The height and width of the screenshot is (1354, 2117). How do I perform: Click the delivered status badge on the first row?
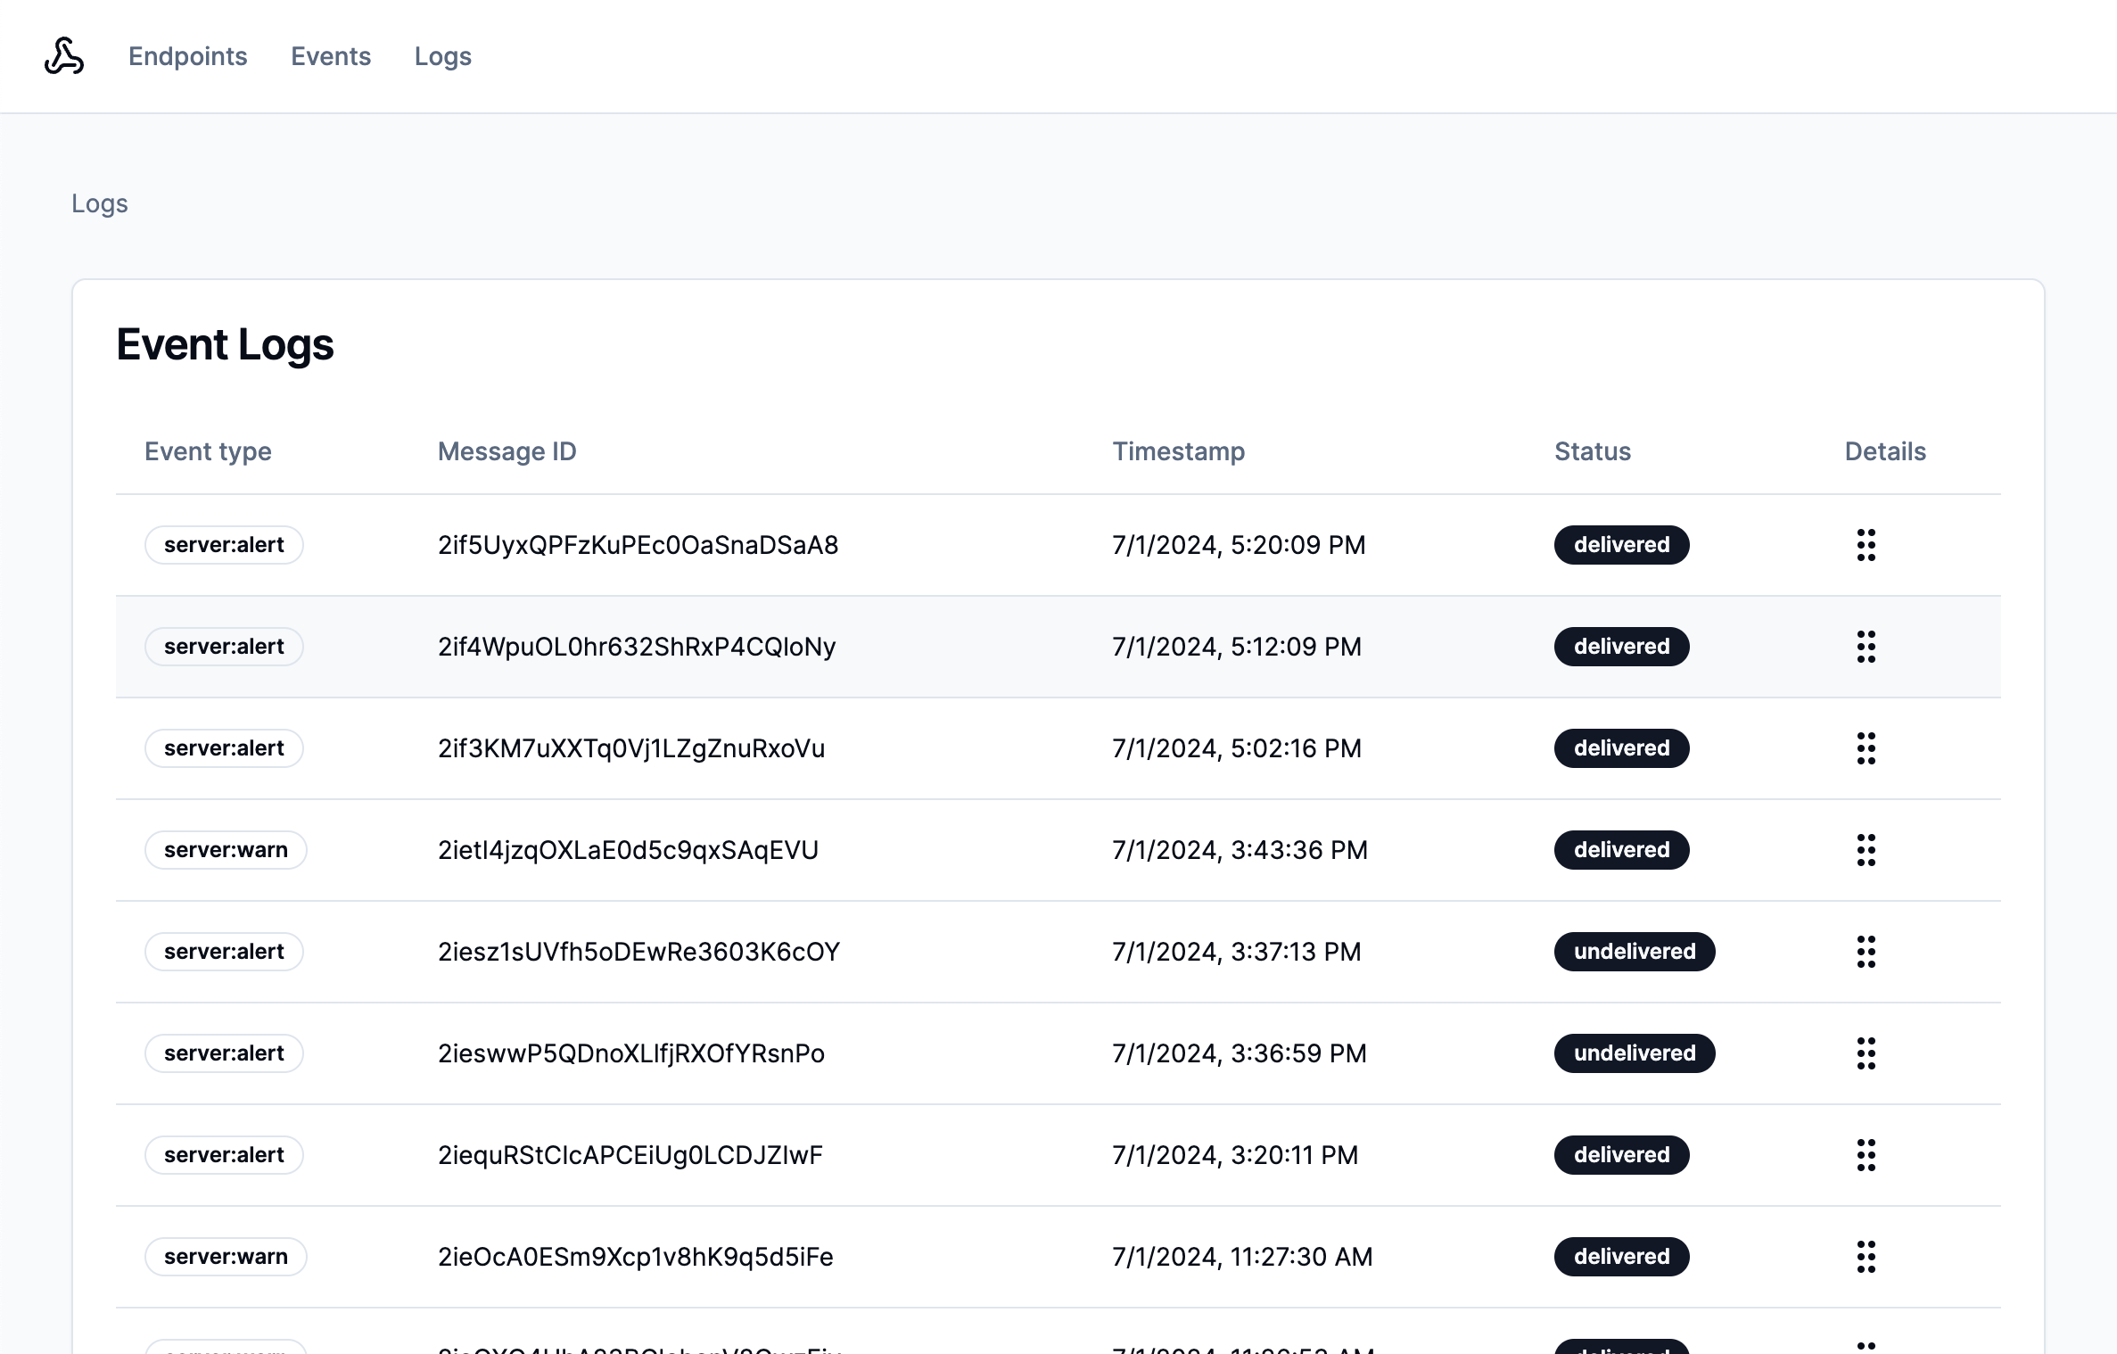(1620, 545)
